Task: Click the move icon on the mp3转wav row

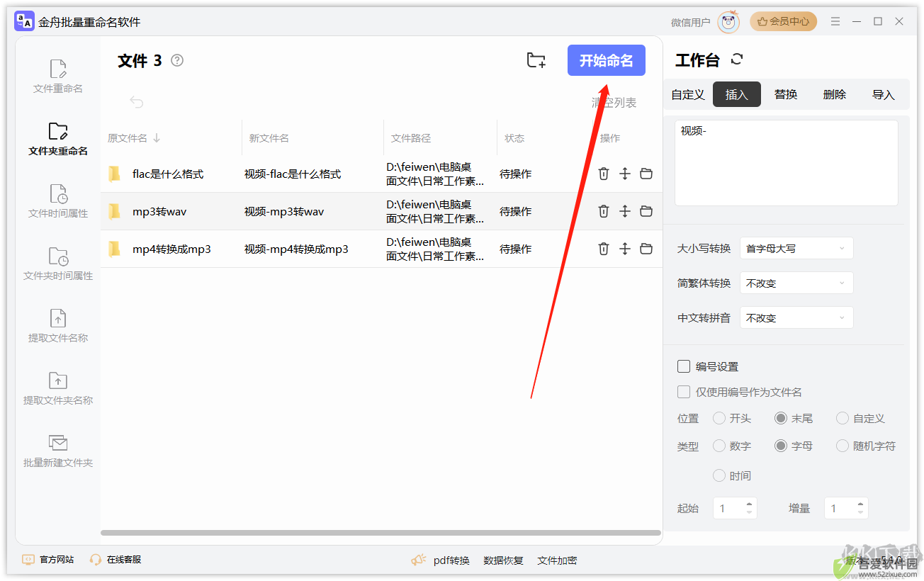Action: 625,211
